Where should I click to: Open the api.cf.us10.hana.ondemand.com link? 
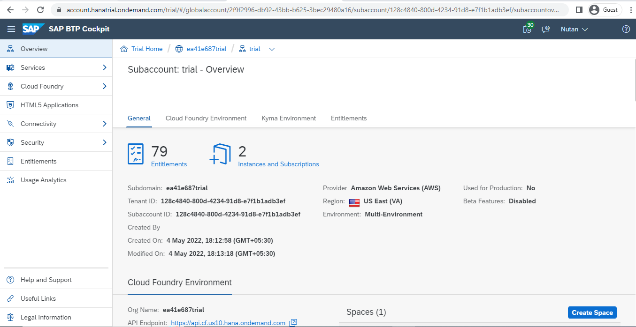pyautogui.click(x=228, y=323)
